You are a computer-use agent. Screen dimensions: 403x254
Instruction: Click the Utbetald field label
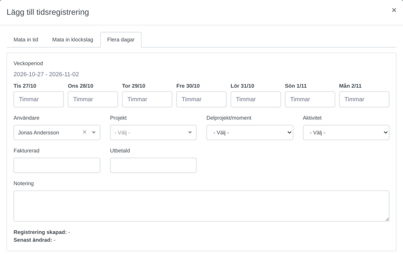(120, 151)
